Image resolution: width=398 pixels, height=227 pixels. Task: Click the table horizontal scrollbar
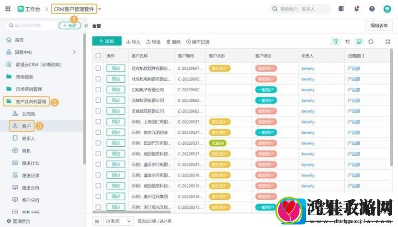[x=132, y=212]
